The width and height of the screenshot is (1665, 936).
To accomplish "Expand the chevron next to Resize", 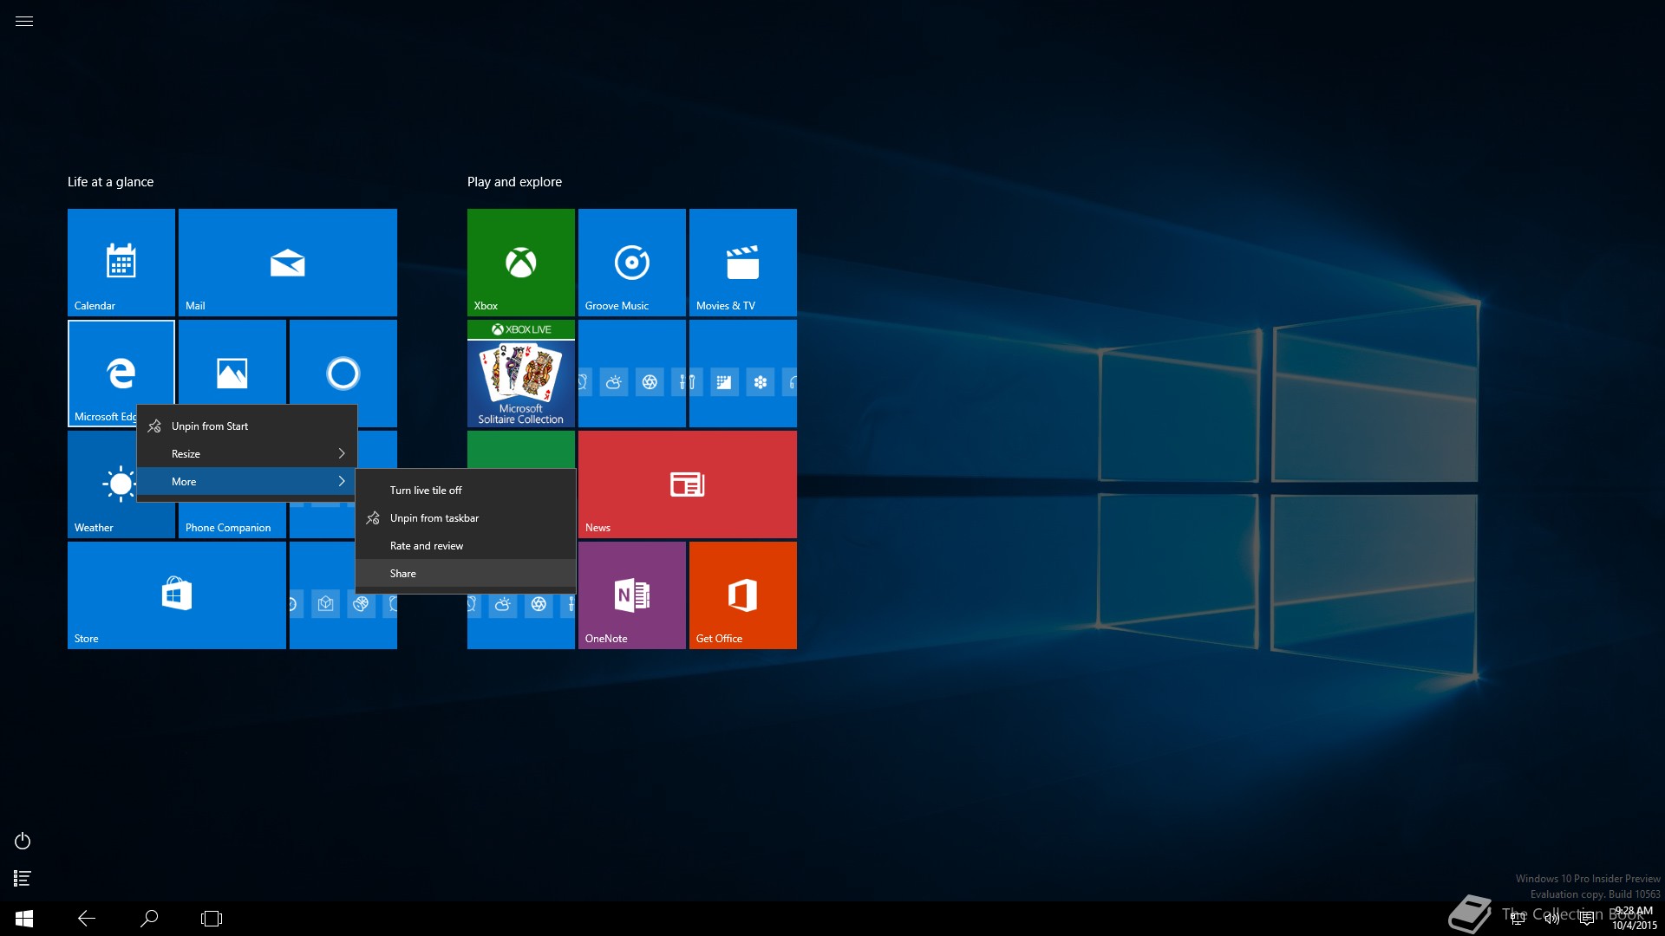I will click(x=342, y=454).
